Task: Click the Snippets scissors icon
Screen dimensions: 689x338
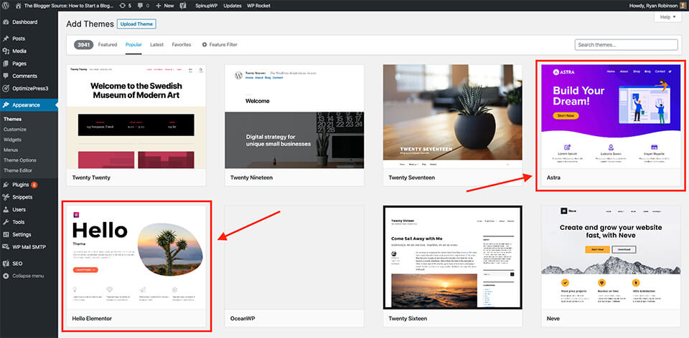Action: (x=6, y=197)
